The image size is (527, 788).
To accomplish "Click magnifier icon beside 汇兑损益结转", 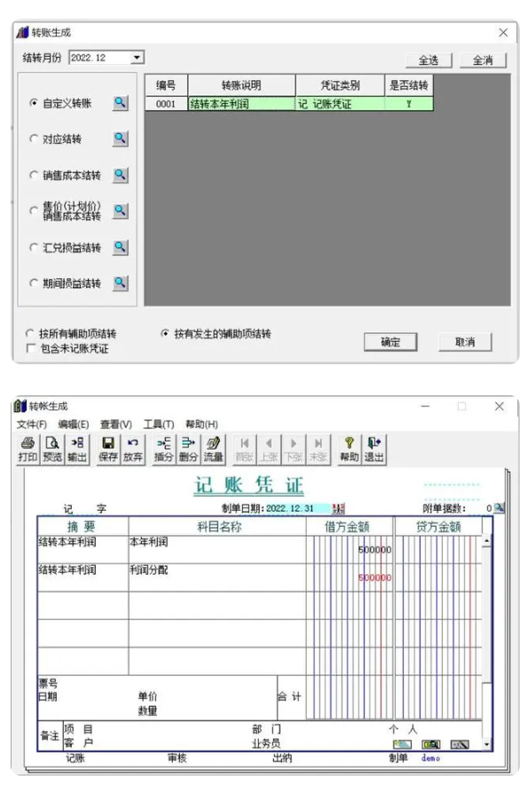I will (x=120, y=247).
